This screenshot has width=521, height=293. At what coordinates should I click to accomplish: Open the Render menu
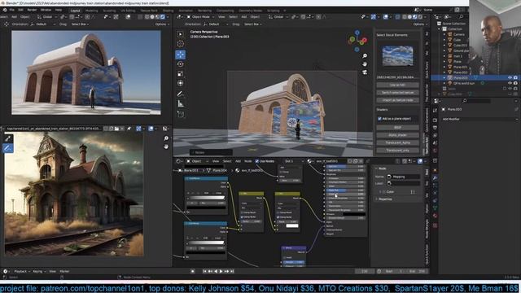[32, 10]
